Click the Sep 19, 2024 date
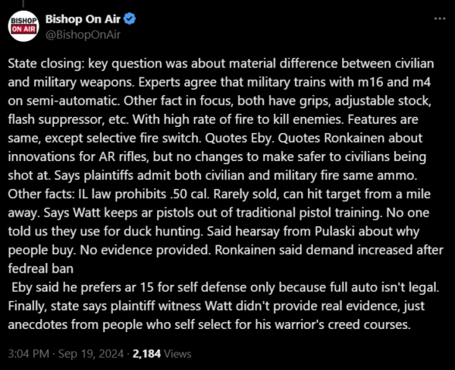455x370 pixels. (x=91, y=354)
